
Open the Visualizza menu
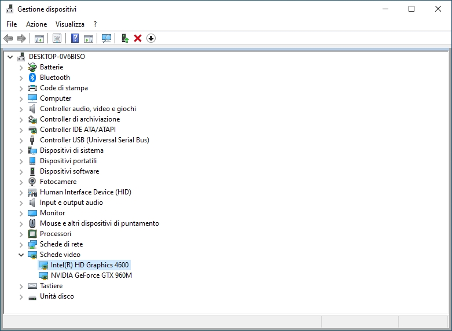(70, 24)
